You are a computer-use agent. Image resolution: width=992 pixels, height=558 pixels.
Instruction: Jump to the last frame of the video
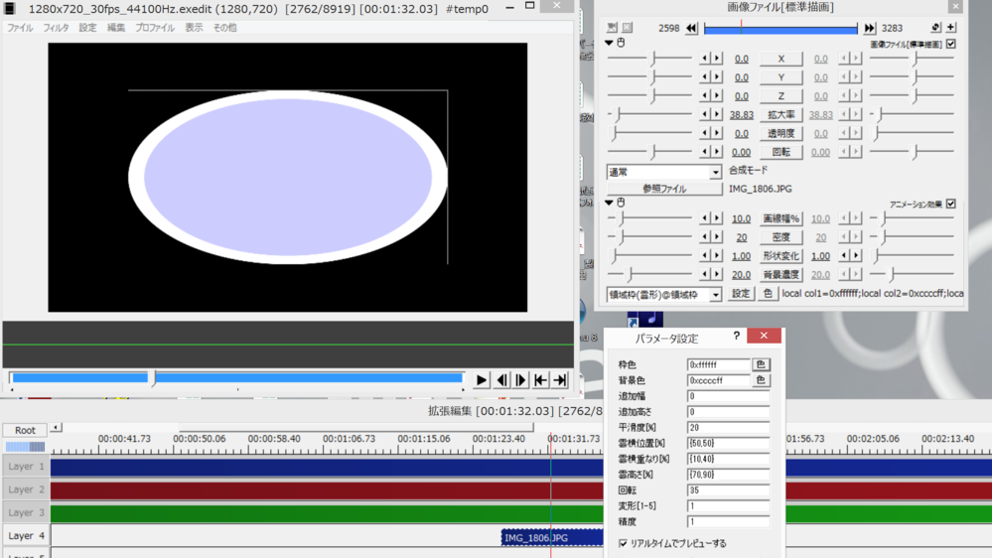tap(560, 380)
